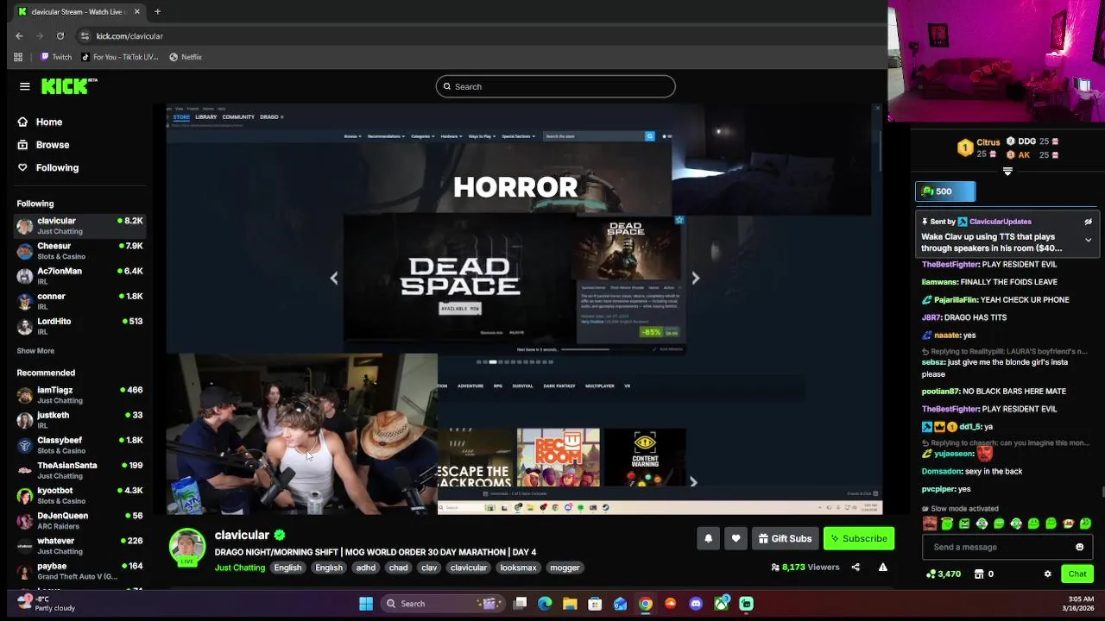Share the stream via share icon
The height and width of the screenshot is (621, 1105).
click(856, 568)
